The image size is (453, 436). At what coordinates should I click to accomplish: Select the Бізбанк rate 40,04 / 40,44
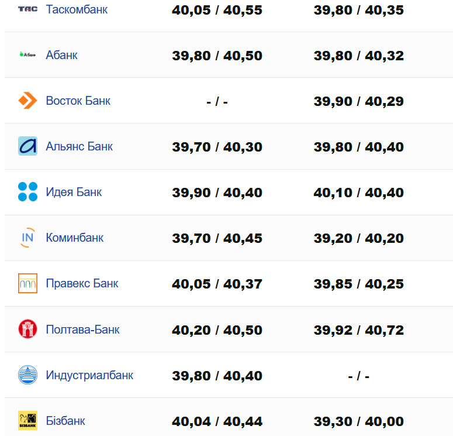217,421
